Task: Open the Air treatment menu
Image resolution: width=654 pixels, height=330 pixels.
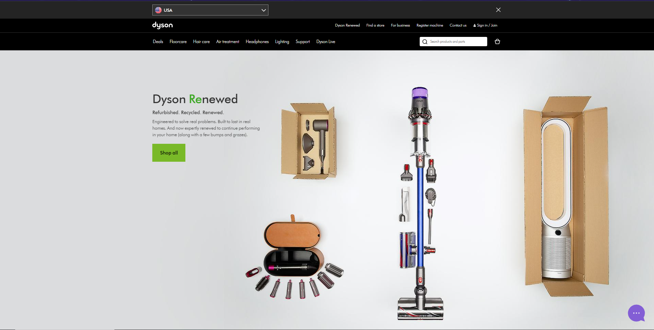Action: [x=227, y=42]
